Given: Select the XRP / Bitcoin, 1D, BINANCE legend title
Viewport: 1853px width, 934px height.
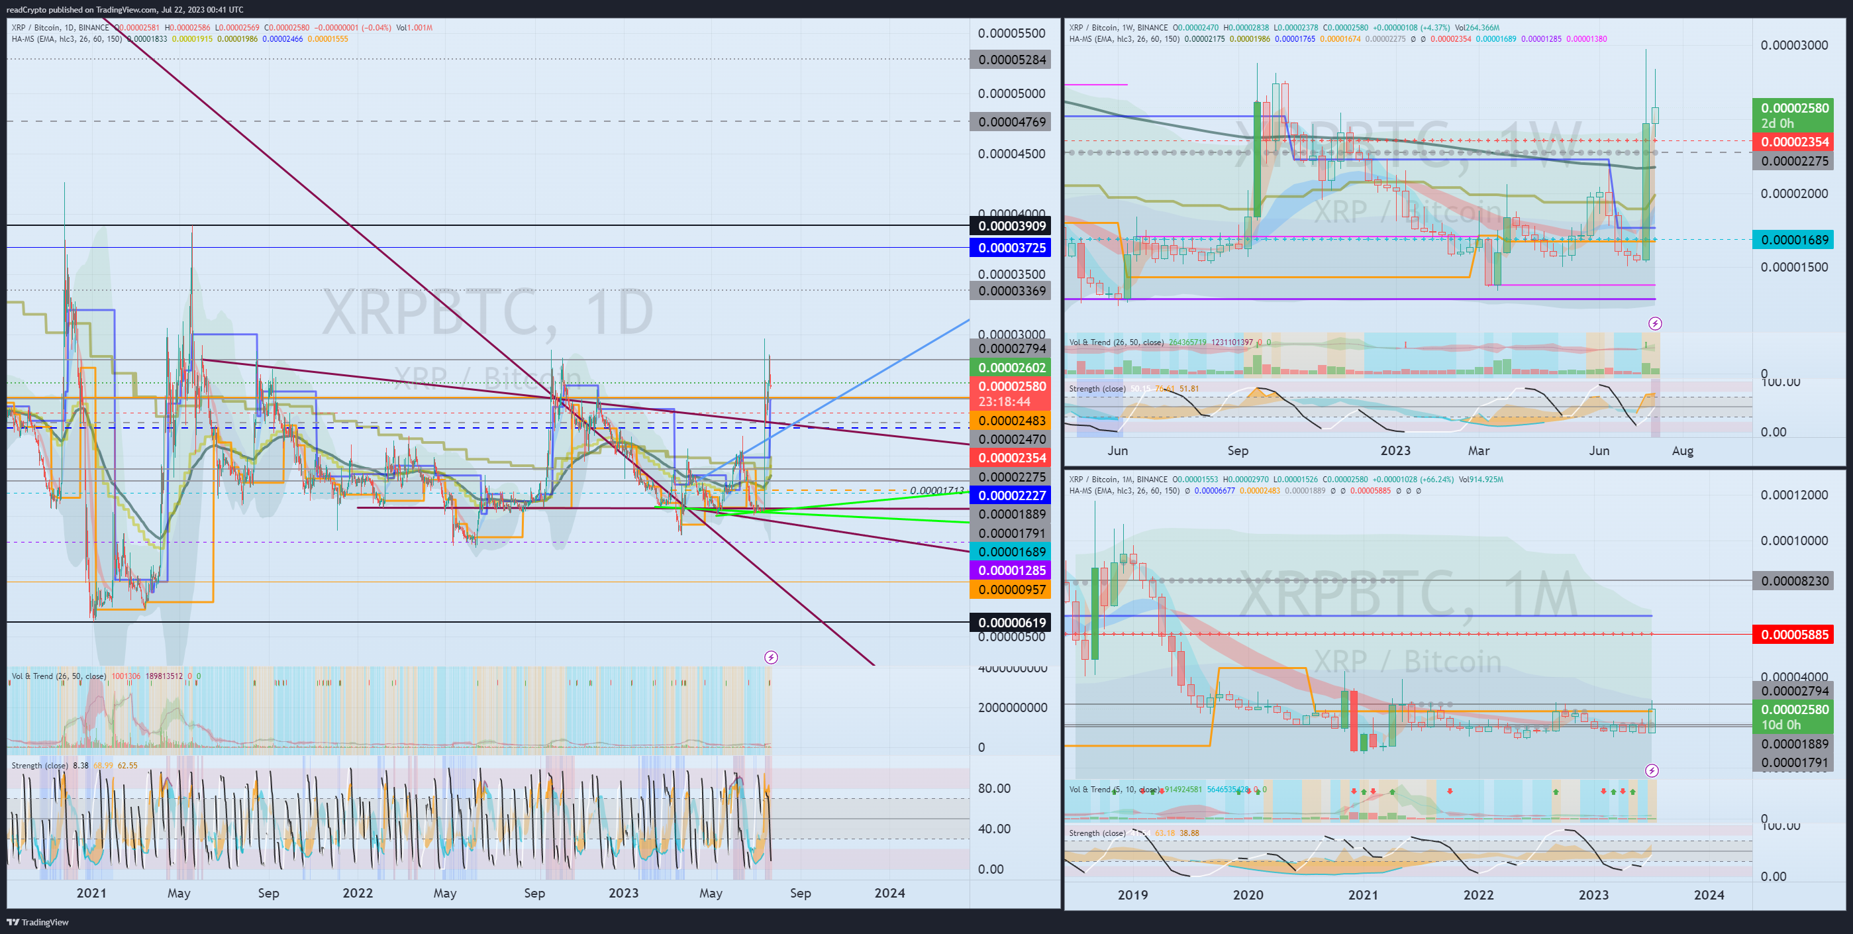Looking at the screenshot, I should [60, 27].
